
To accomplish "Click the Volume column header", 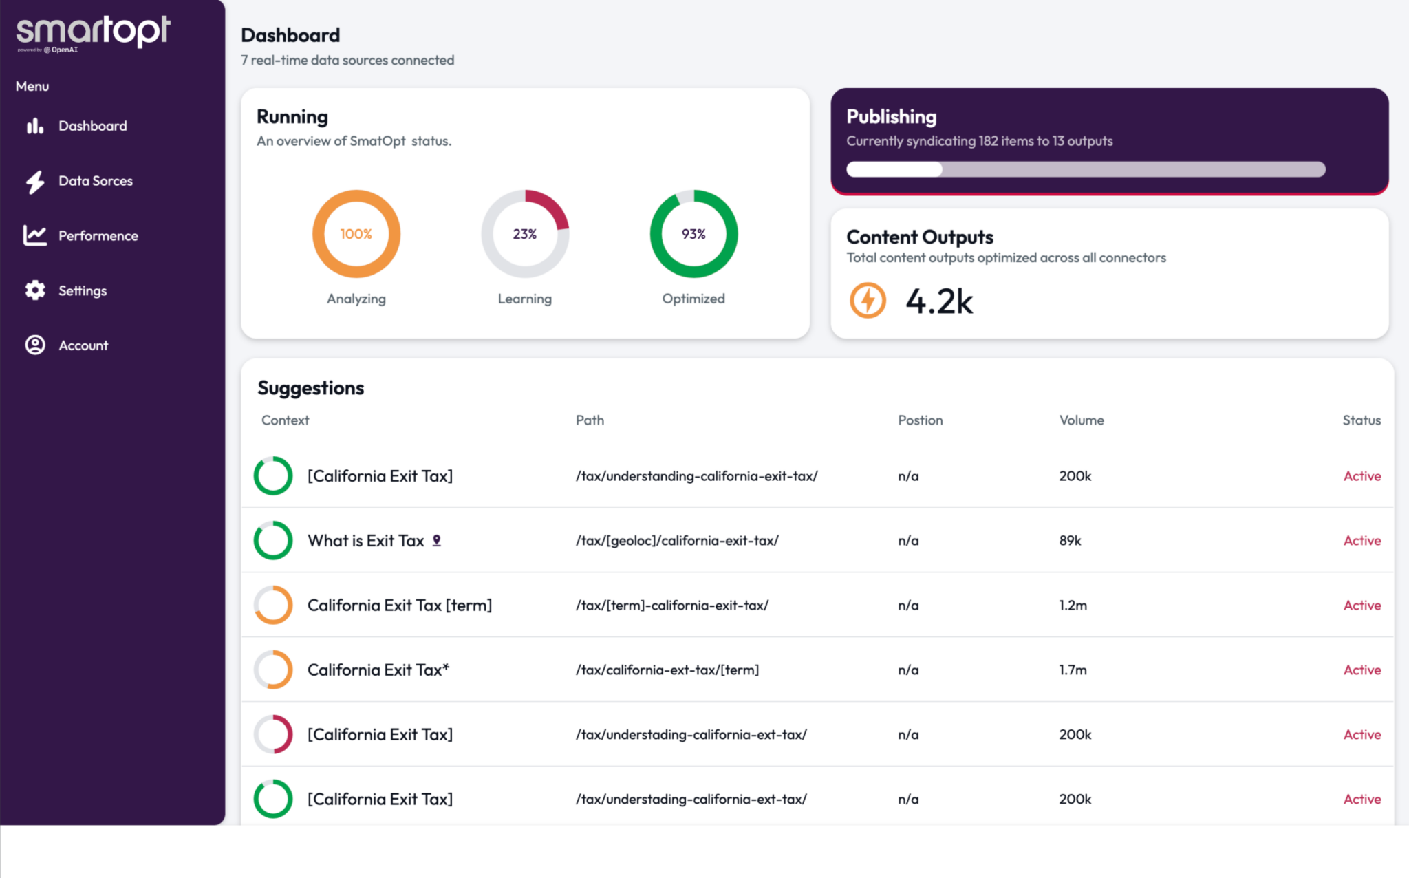I will 1081,420.
